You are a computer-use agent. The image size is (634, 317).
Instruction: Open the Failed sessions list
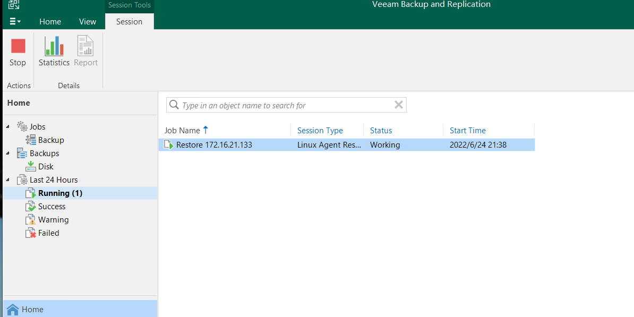tap(49, 233)
